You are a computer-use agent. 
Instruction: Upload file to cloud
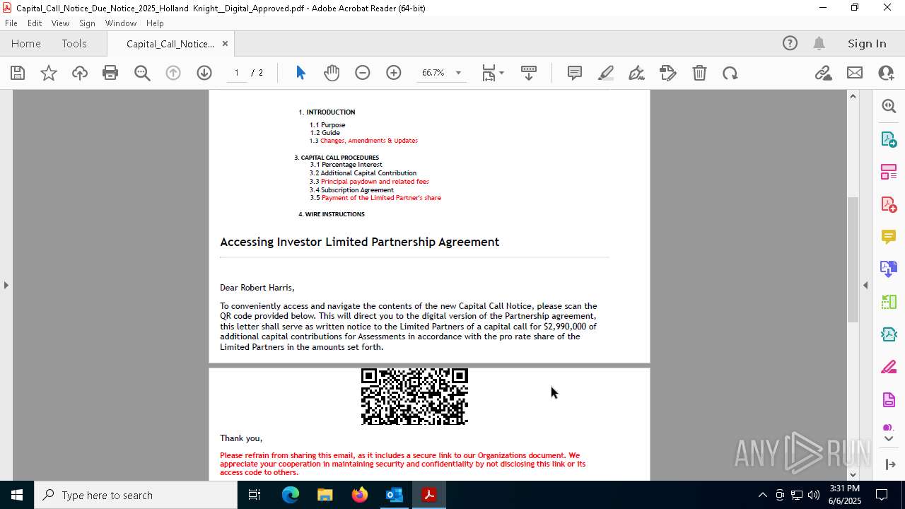click(x=80, y=73)
